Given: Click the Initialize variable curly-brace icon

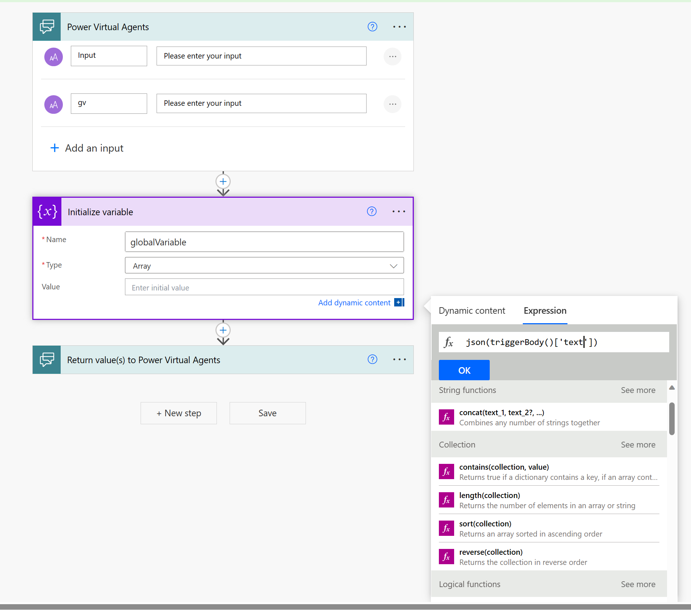Looking at the screenshot, I should click(x=47, y=212).
